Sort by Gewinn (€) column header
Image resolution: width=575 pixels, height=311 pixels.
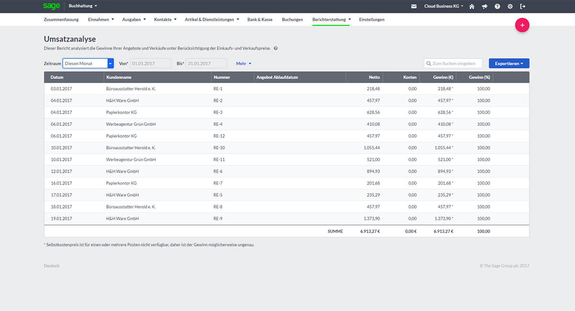(437, 77)
